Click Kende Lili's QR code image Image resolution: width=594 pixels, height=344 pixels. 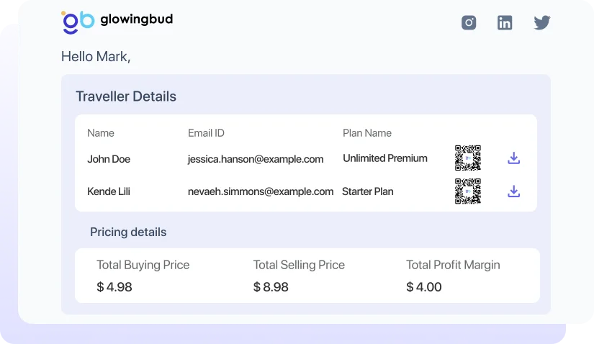[x=468, y=191]
